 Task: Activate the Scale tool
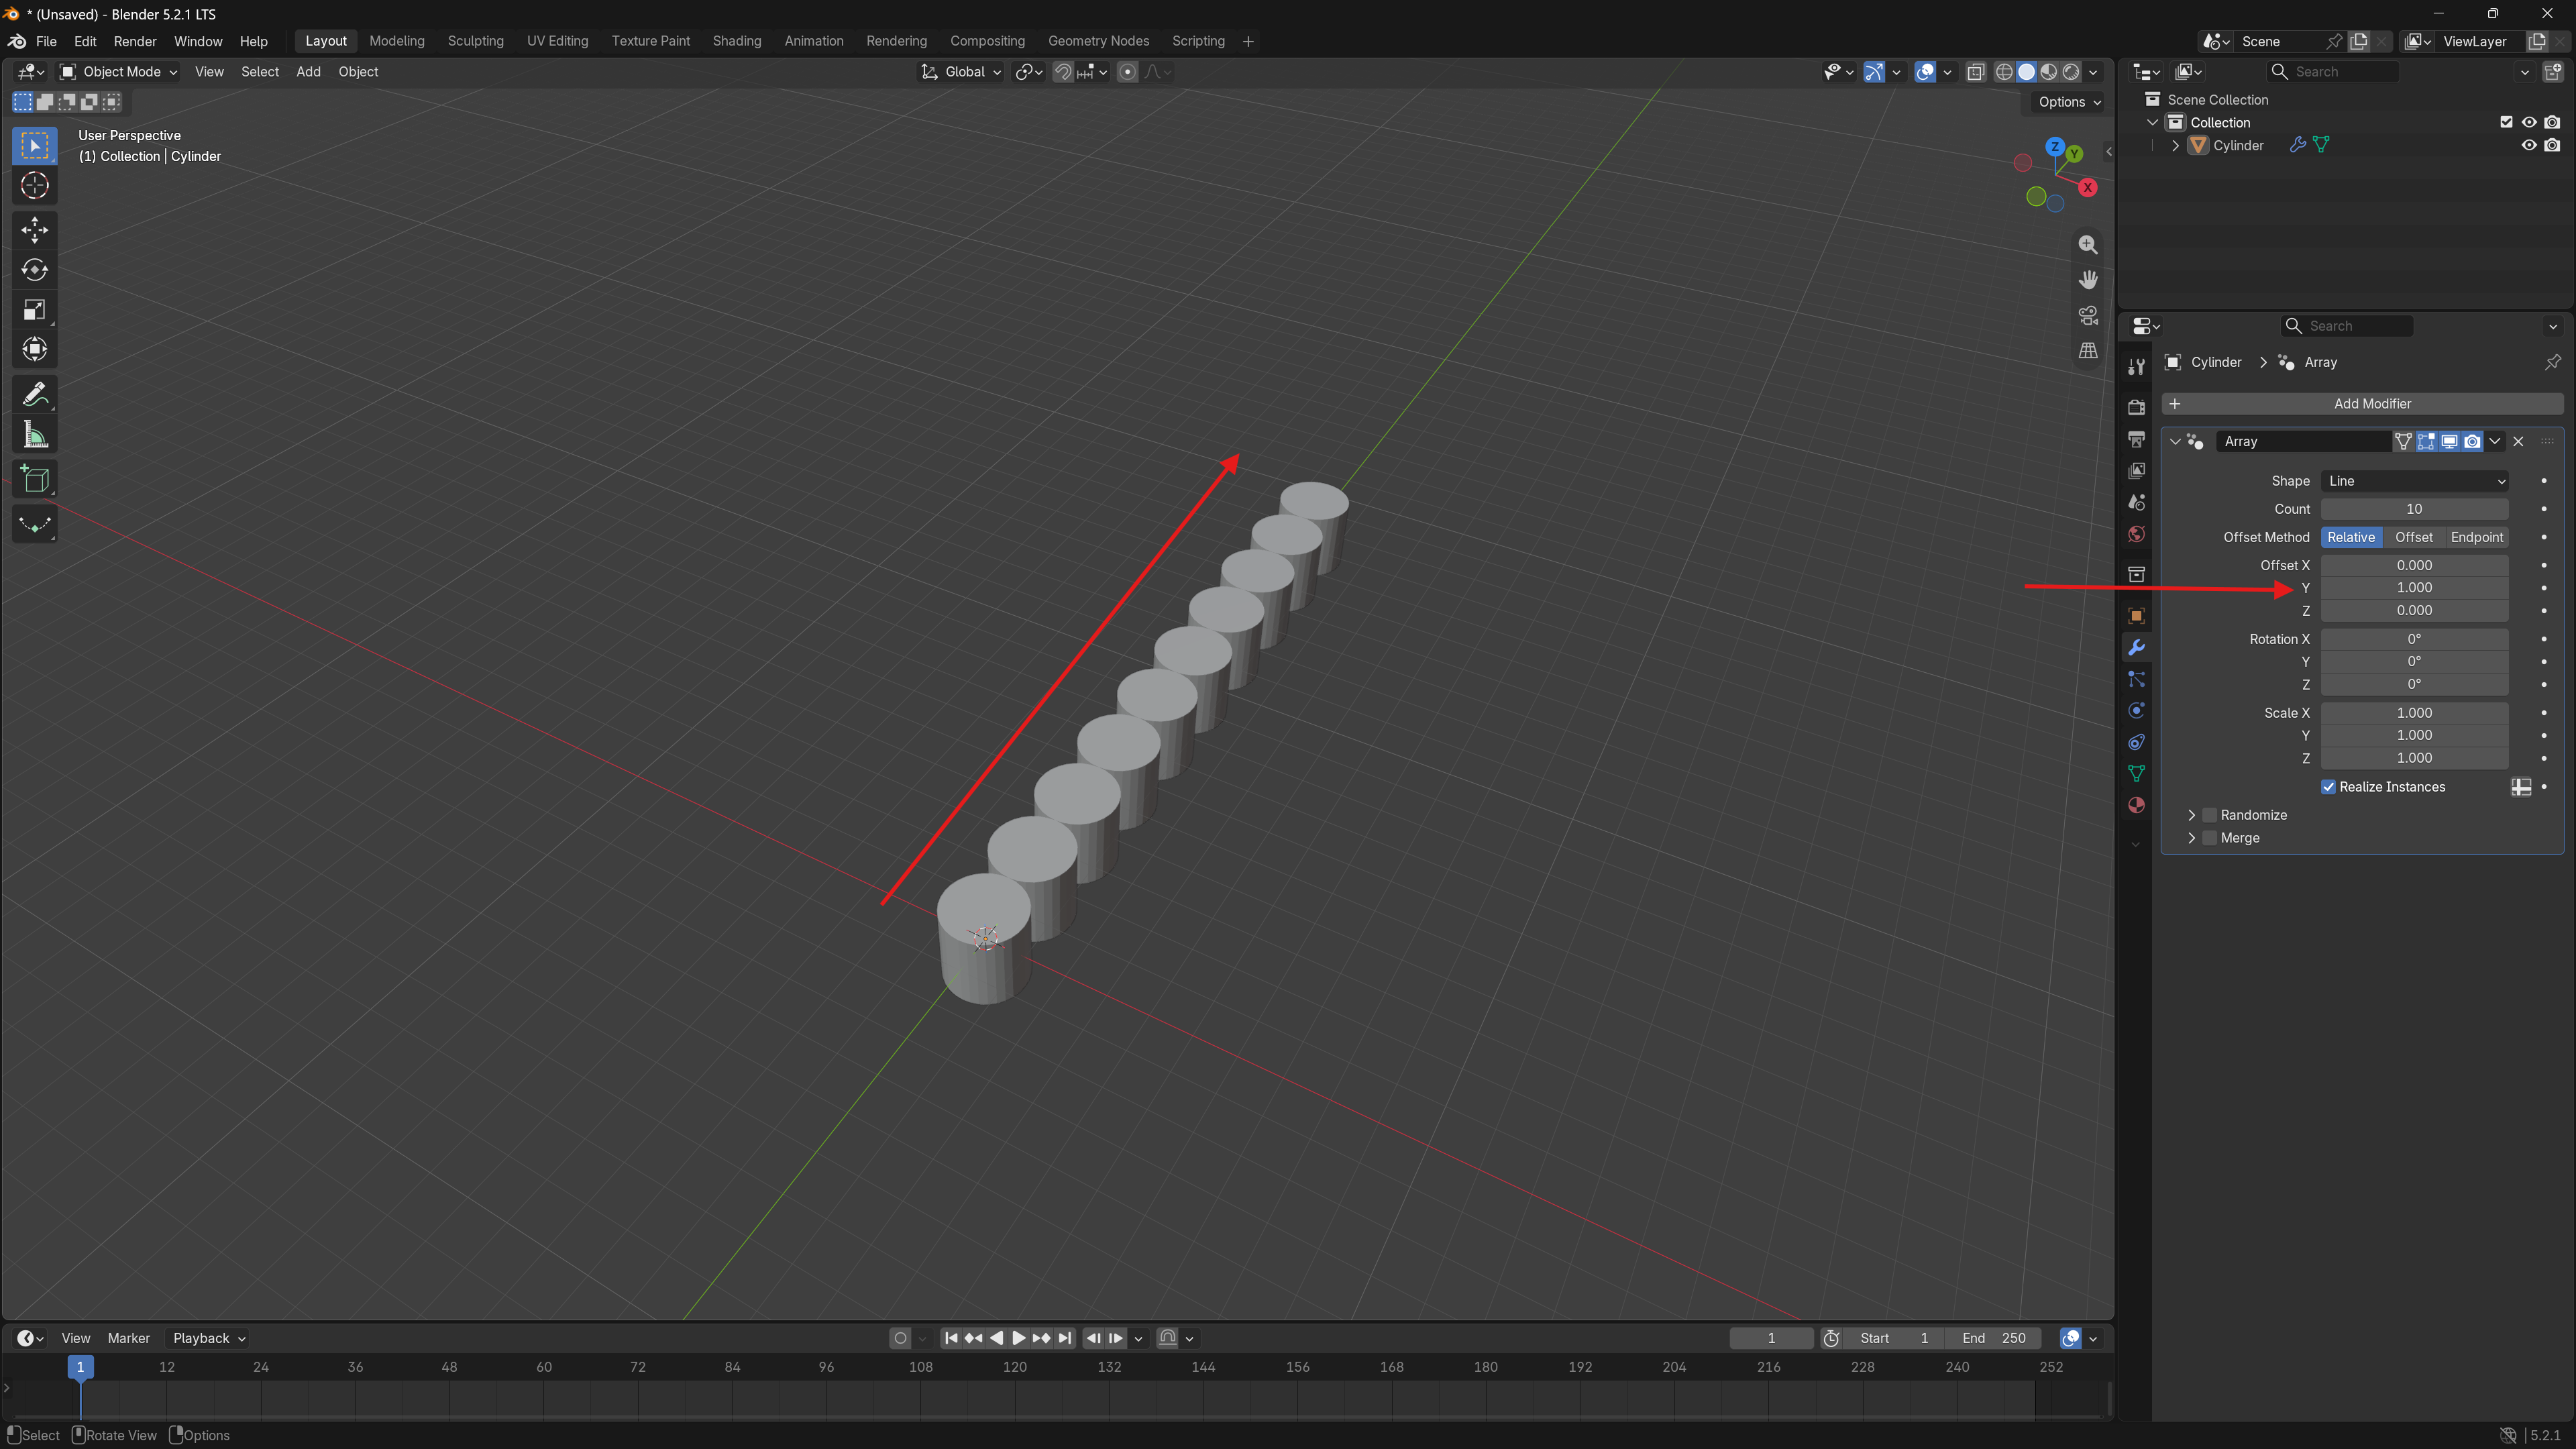pyautogui.click(x=35, y=310)
